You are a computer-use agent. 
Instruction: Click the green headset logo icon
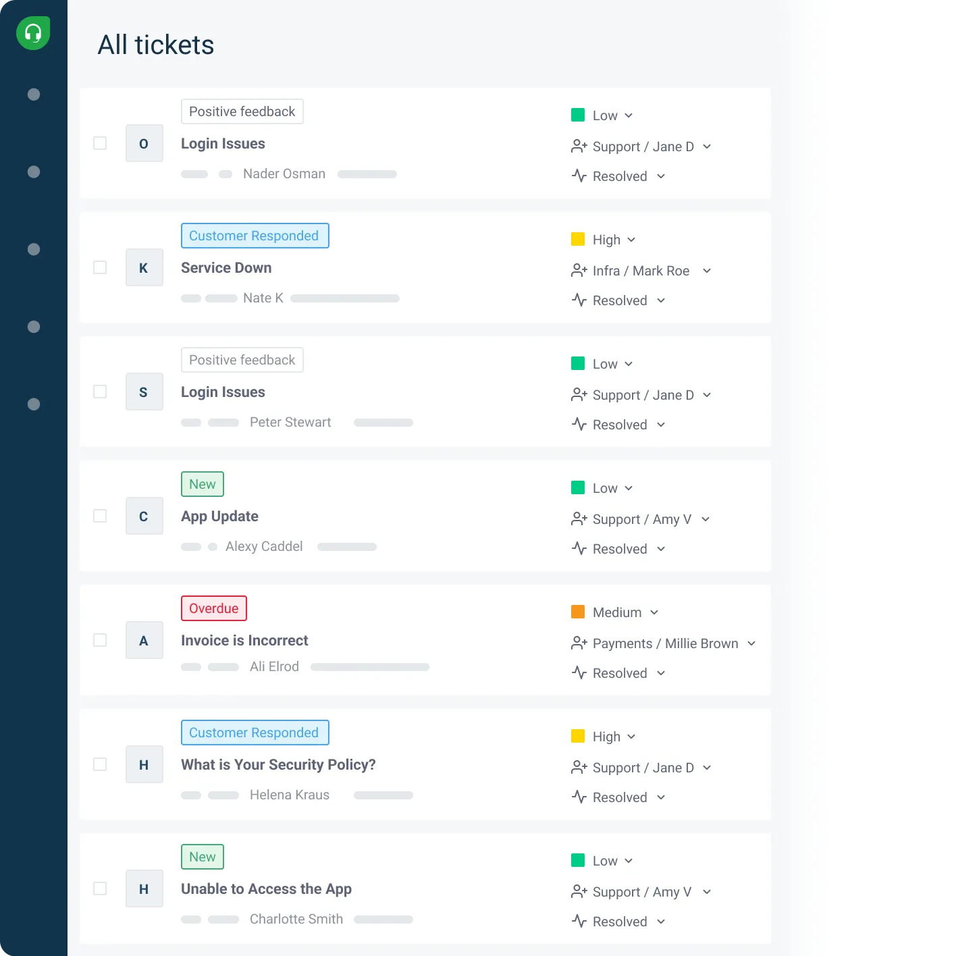[x=33, y=33]
